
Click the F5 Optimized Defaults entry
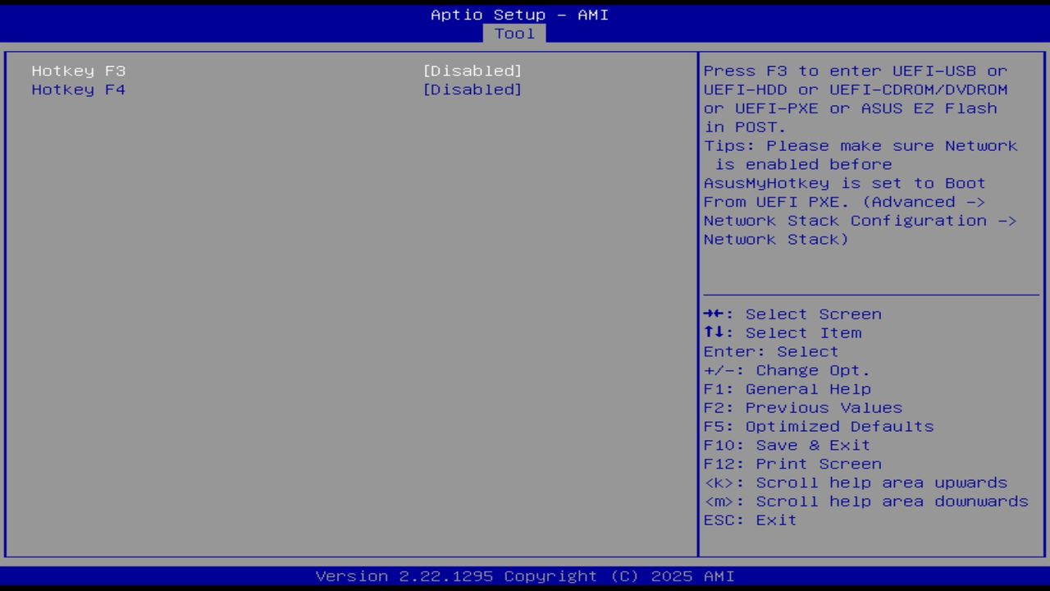(818, 426)
